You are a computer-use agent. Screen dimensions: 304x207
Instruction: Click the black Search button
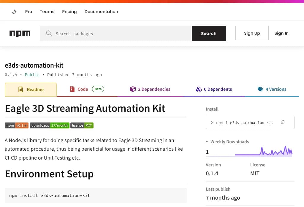(x=209, y=34)
